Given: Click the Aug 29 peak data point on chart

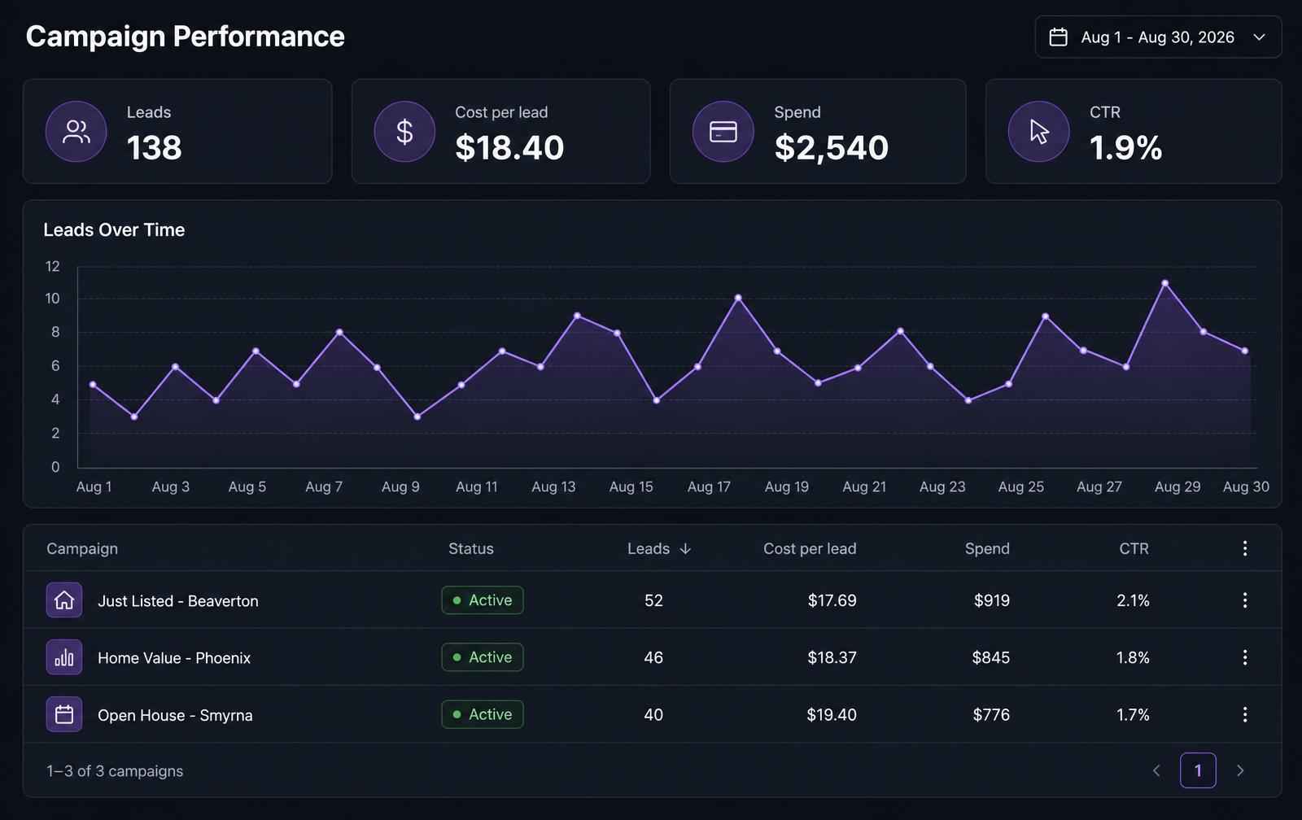Looking at the screenshot, I should pos(1165,283).
